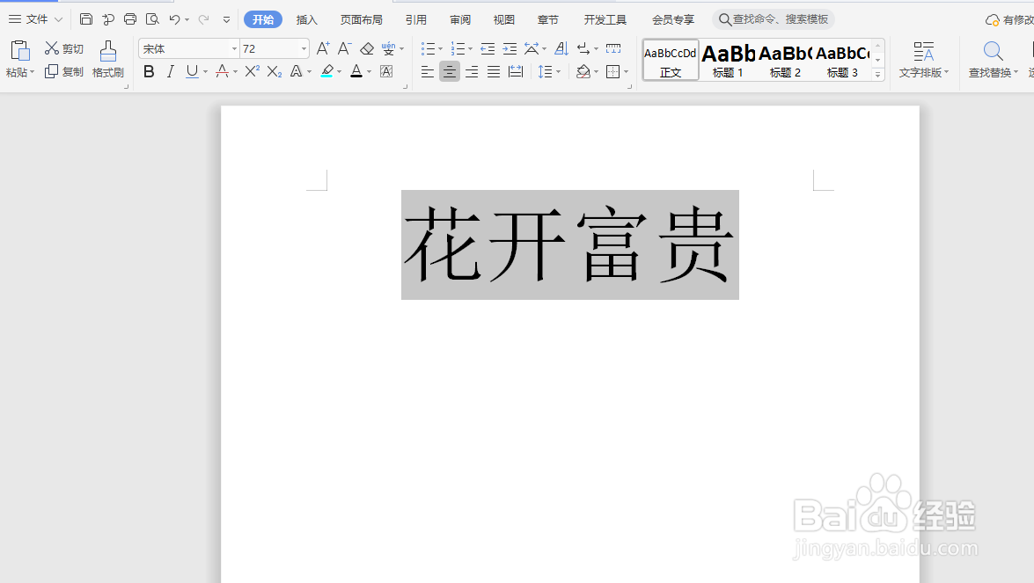Switch to the 插入 tab
Image resolution: width=1034 pixels, height=583 pixels.
306,19
